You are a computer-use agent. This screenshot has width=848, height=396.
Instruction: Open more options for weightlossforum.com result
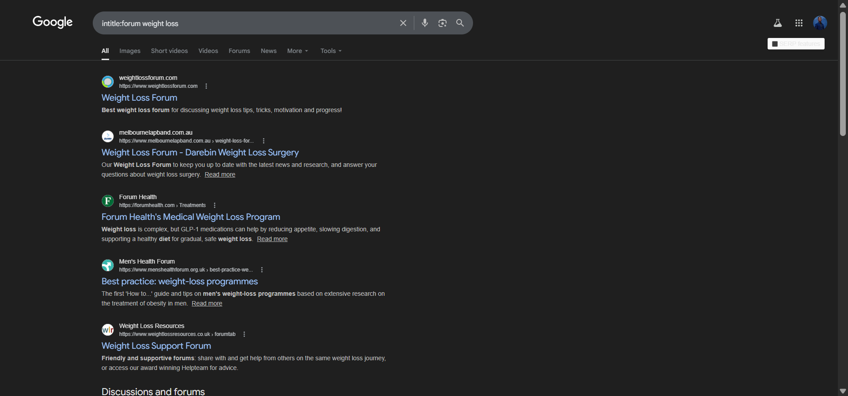point(206,86)
